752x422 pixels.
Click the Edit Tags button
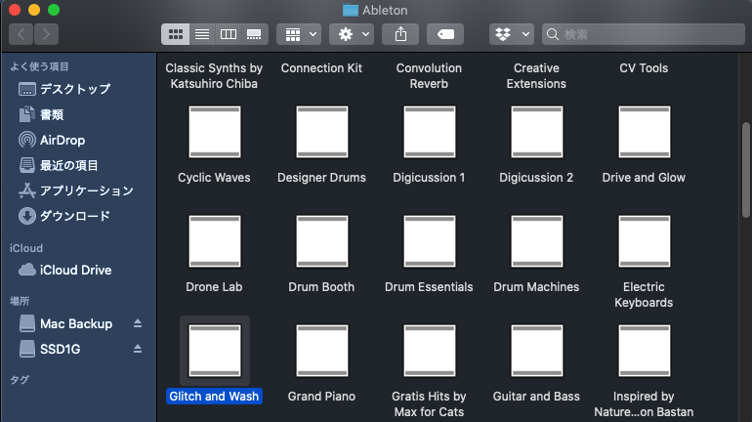tap(445, 34)
